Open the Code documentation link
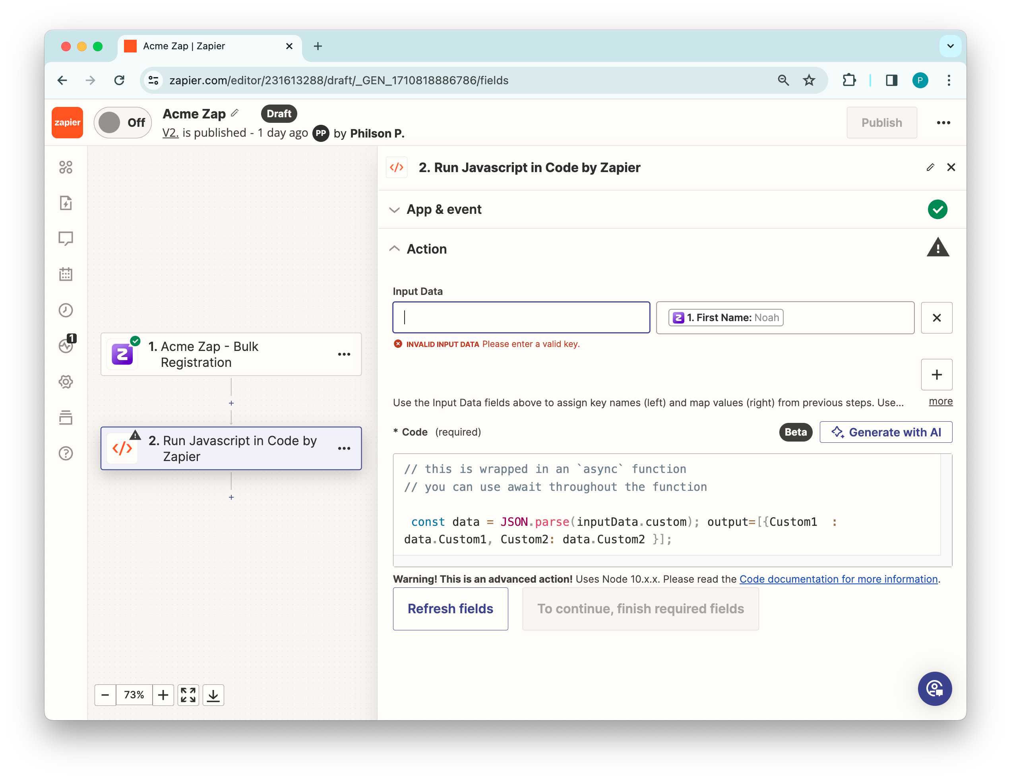 click(x=838, y=579)
